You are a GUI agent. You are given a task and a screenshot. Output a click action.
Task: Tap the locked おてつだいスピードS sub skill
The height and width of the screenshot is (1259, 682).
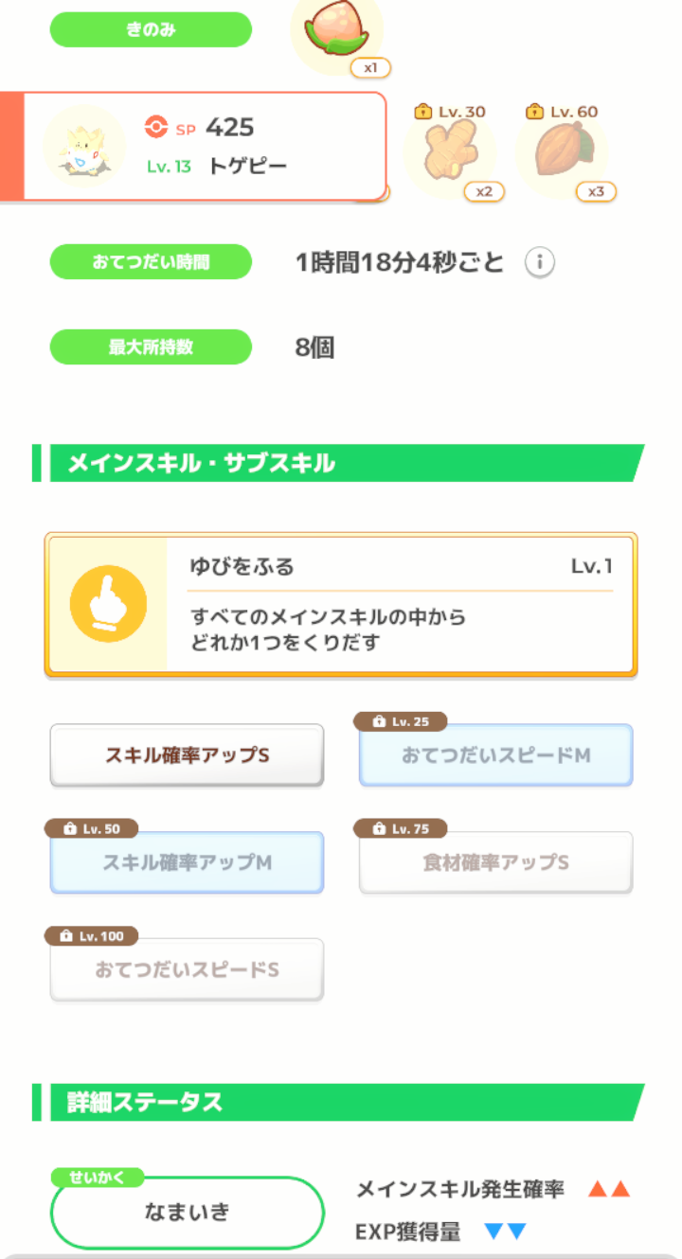click(x=187, y=969)
